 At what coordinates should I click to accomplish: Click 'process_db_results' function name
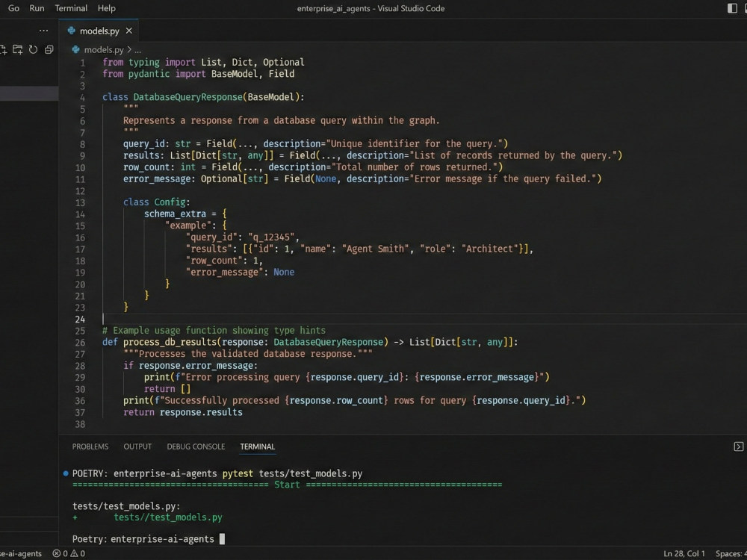[170, 343]
